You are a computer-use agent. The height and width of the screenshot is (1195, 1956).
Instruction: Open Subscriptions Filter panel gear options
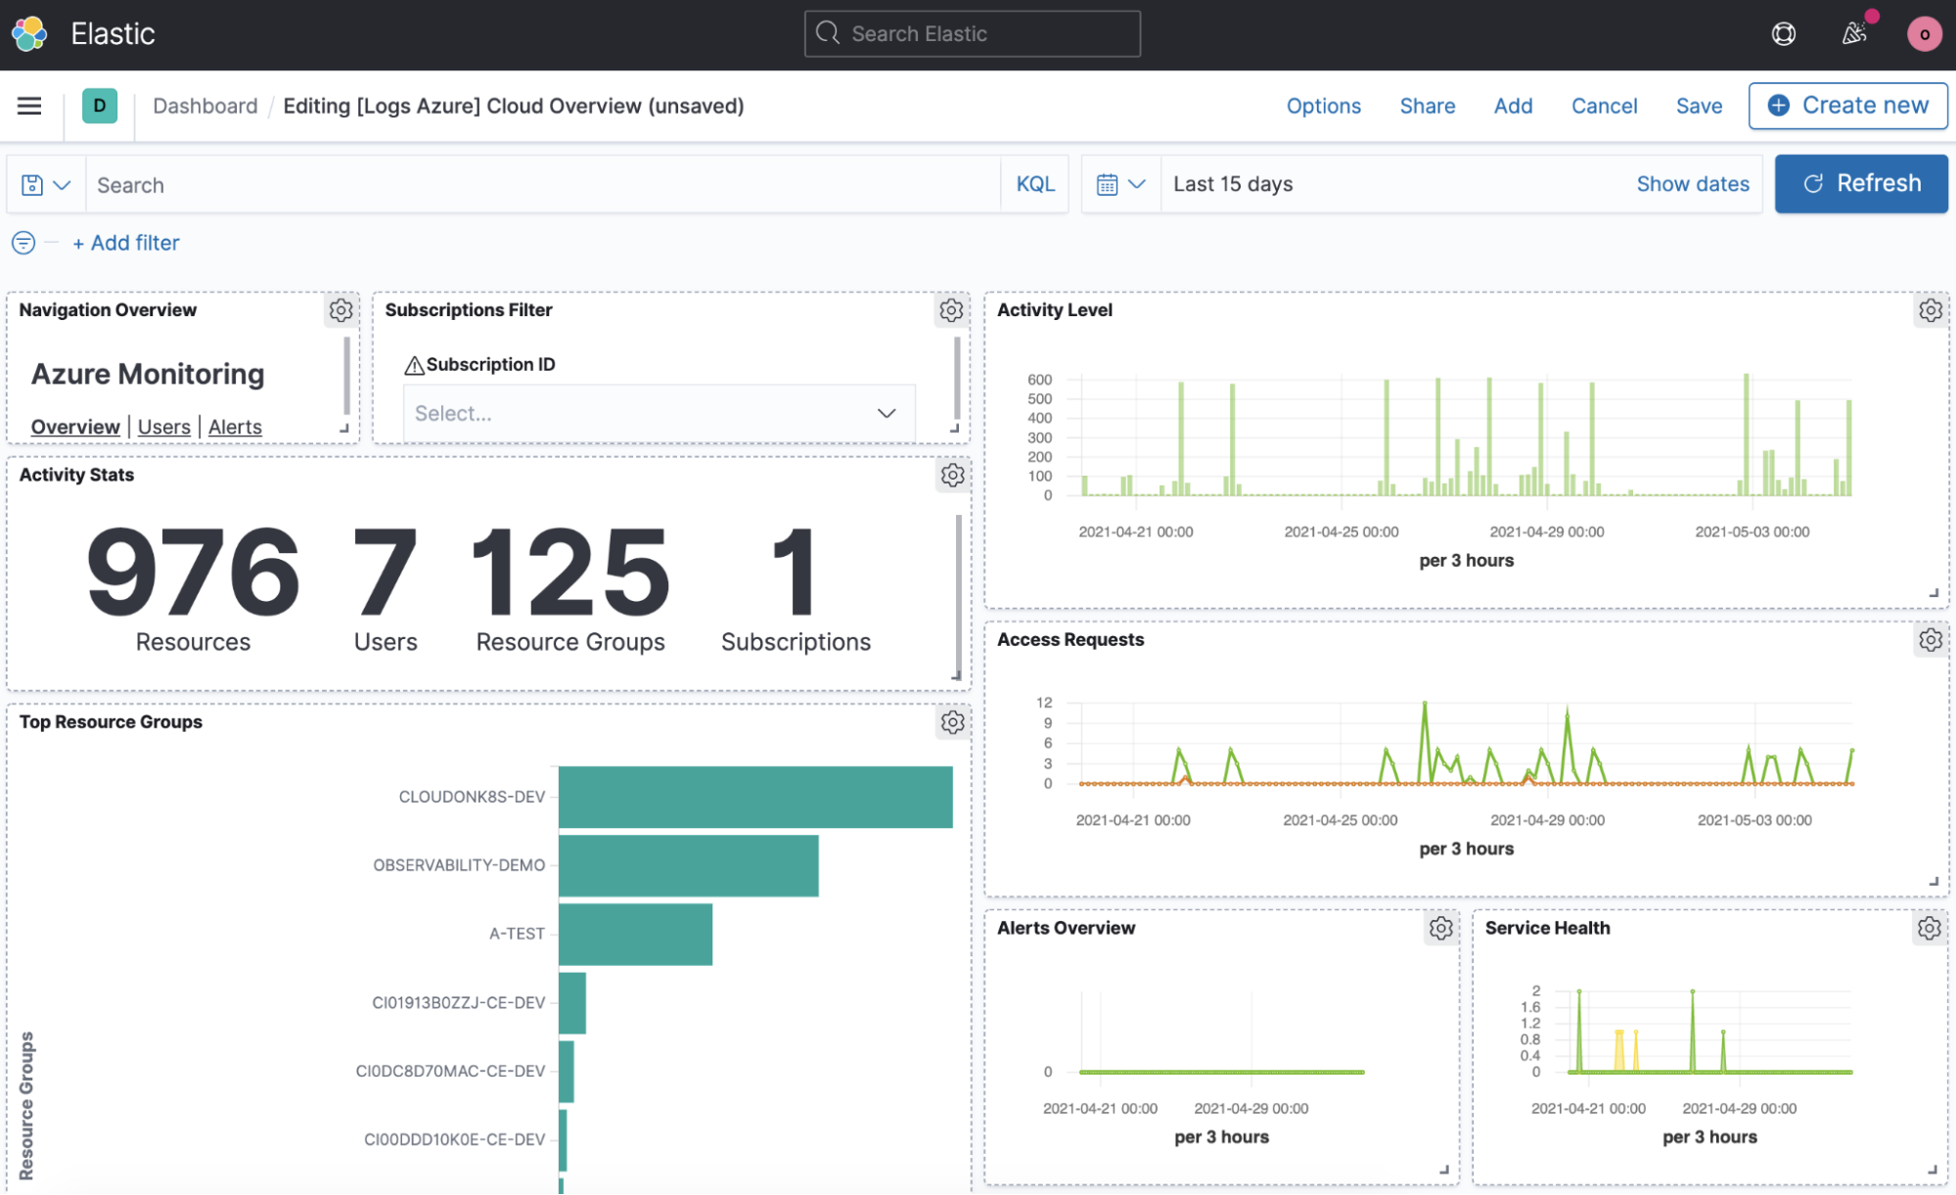click(951, 310)
